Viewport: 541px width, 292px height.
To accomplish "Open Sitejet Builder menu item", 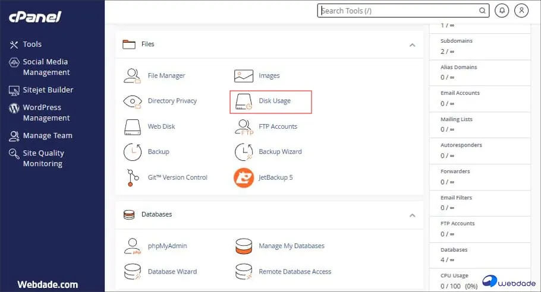I will [48, 90].
